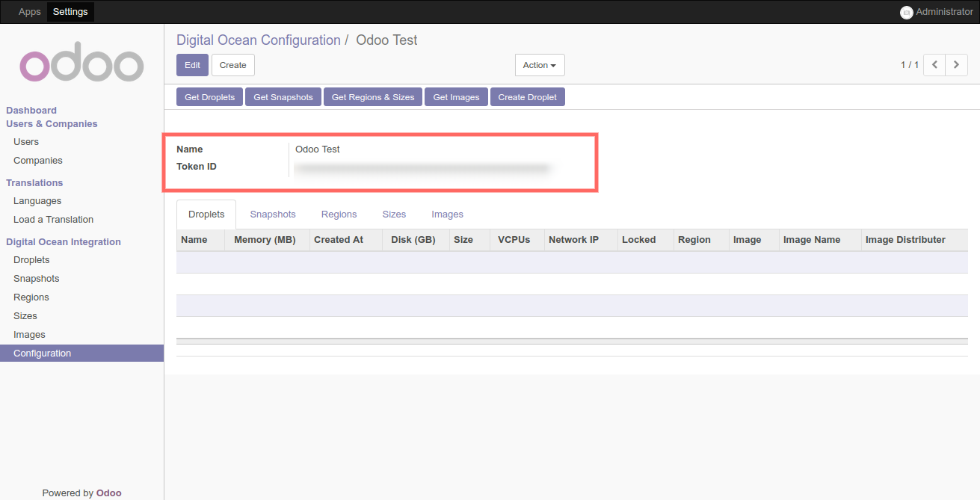Screen dimensions: 980x500
Task: Open Regions in the sidebar
Action: click(31, 297)
